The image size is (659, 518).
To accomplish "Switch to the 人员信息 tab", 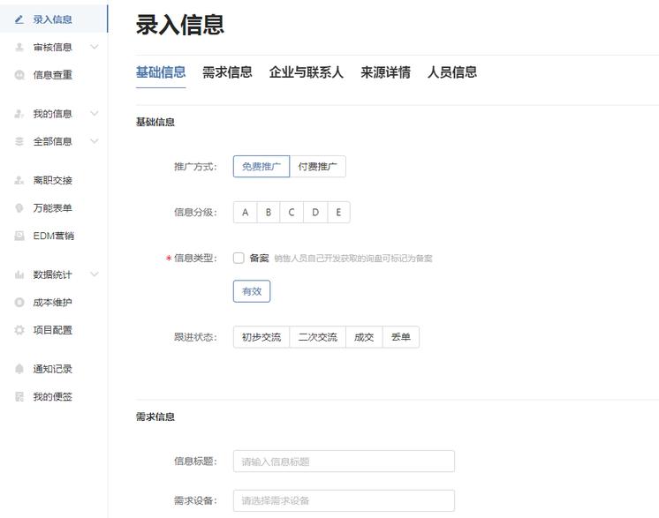I will point(452,72).
